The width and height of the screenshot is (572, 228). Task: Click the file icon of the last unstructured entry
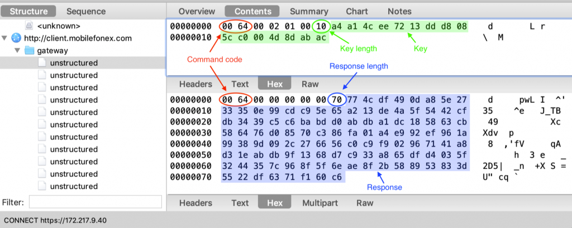[42, 186]
